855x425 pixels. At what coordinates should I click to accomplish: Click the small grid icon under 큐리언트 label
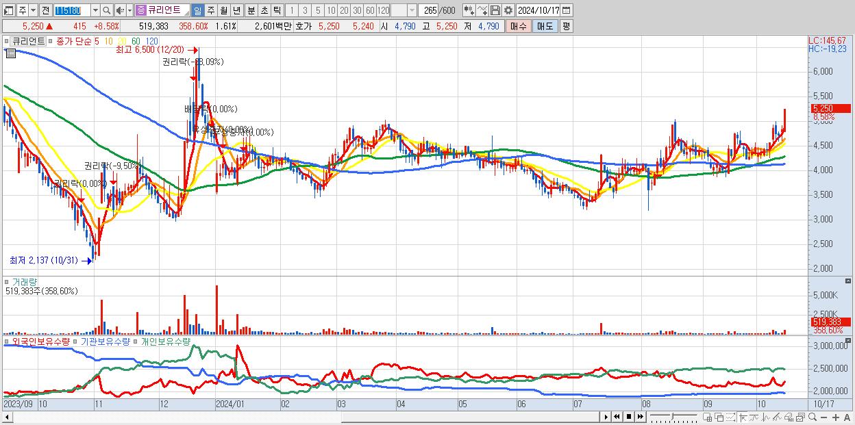click(x=10, y=53)
